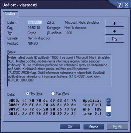Click decoded text 'Applicat' in data box
The width and height of the screenshot is (131, 133).
[x=92, y=100]
